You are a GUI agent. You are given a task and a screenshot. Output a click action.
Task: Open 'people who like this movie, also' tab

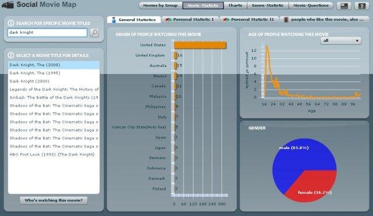(325, 20)
